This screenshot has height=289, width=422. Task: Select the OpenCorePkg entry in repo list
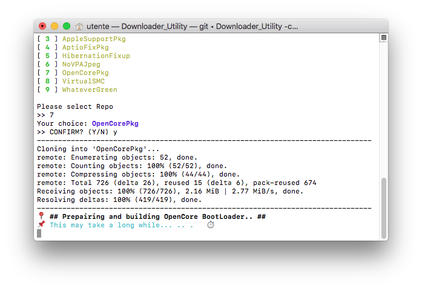point(85,73)
